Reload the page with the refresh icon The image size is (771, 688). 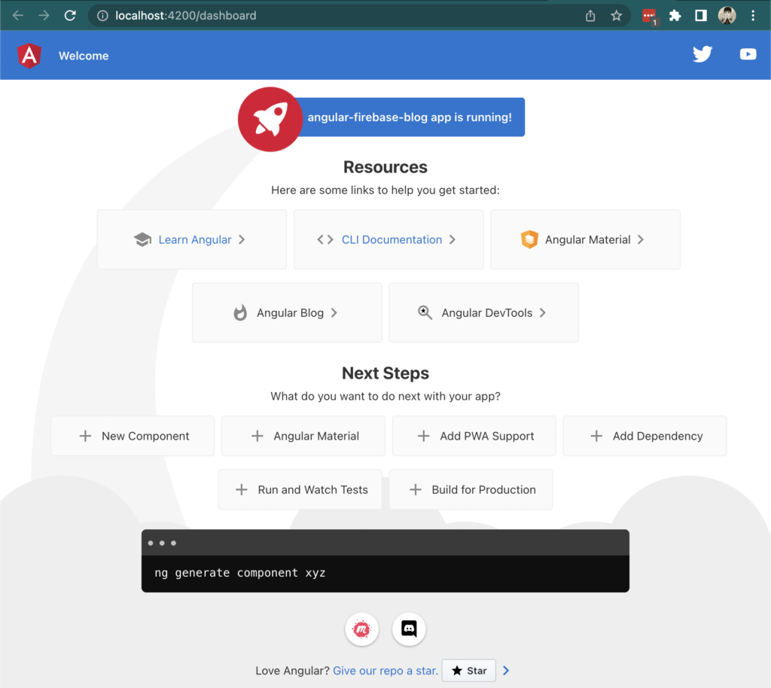(x=70, y=14)
